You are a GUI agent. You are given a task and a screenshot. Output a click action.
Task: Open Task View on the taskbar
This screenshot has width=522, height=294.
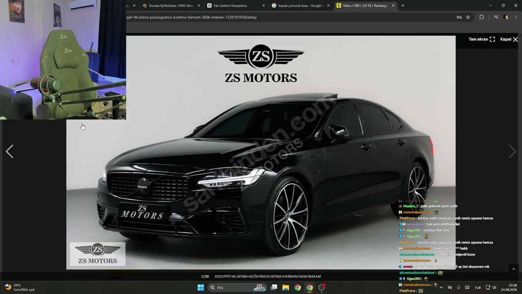click(x=274, y=287)
